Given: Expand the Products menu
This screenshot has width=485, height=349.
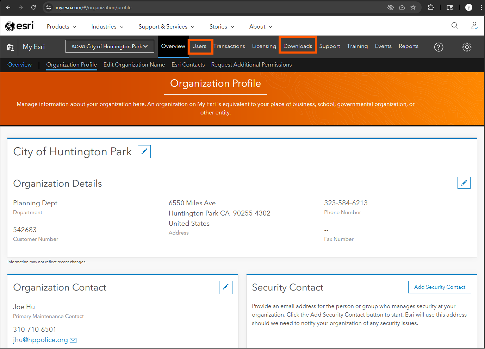Looking at the screenshot, I should pos(61,27).
